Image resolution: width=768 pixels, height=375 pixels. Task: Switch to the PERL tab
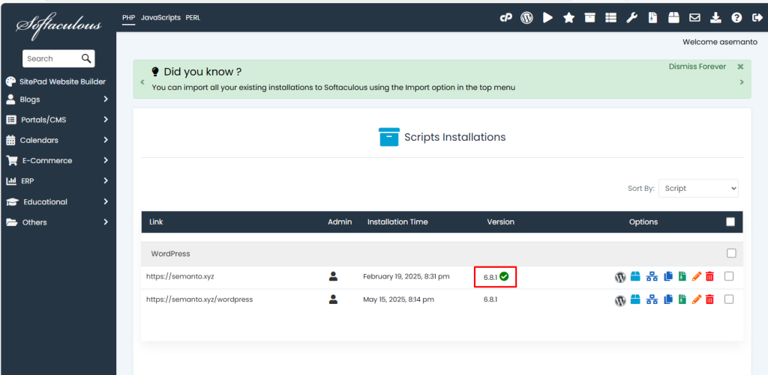193,17
